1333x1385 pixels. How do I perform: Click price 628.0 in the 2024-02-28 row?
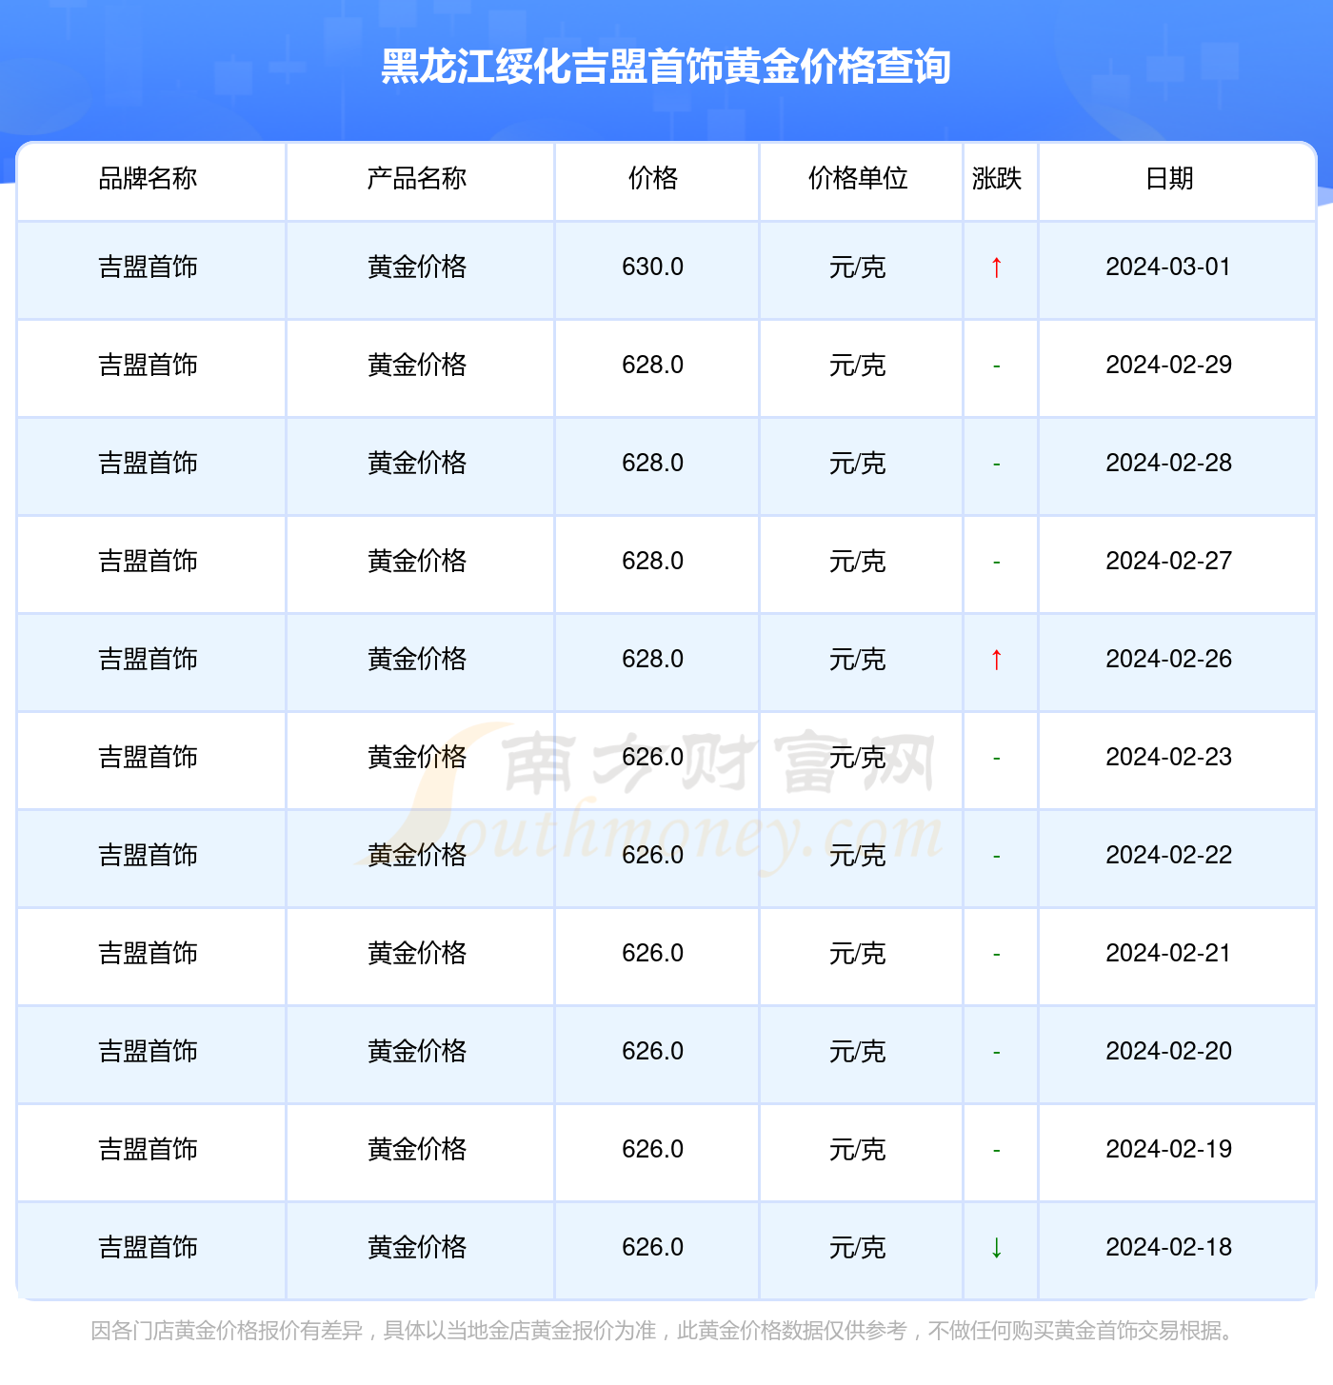653,464
